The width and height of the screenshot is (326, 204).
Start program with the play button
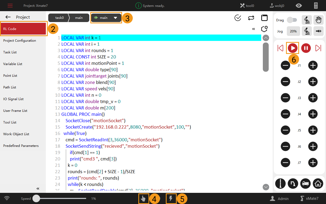coord(293,48)
